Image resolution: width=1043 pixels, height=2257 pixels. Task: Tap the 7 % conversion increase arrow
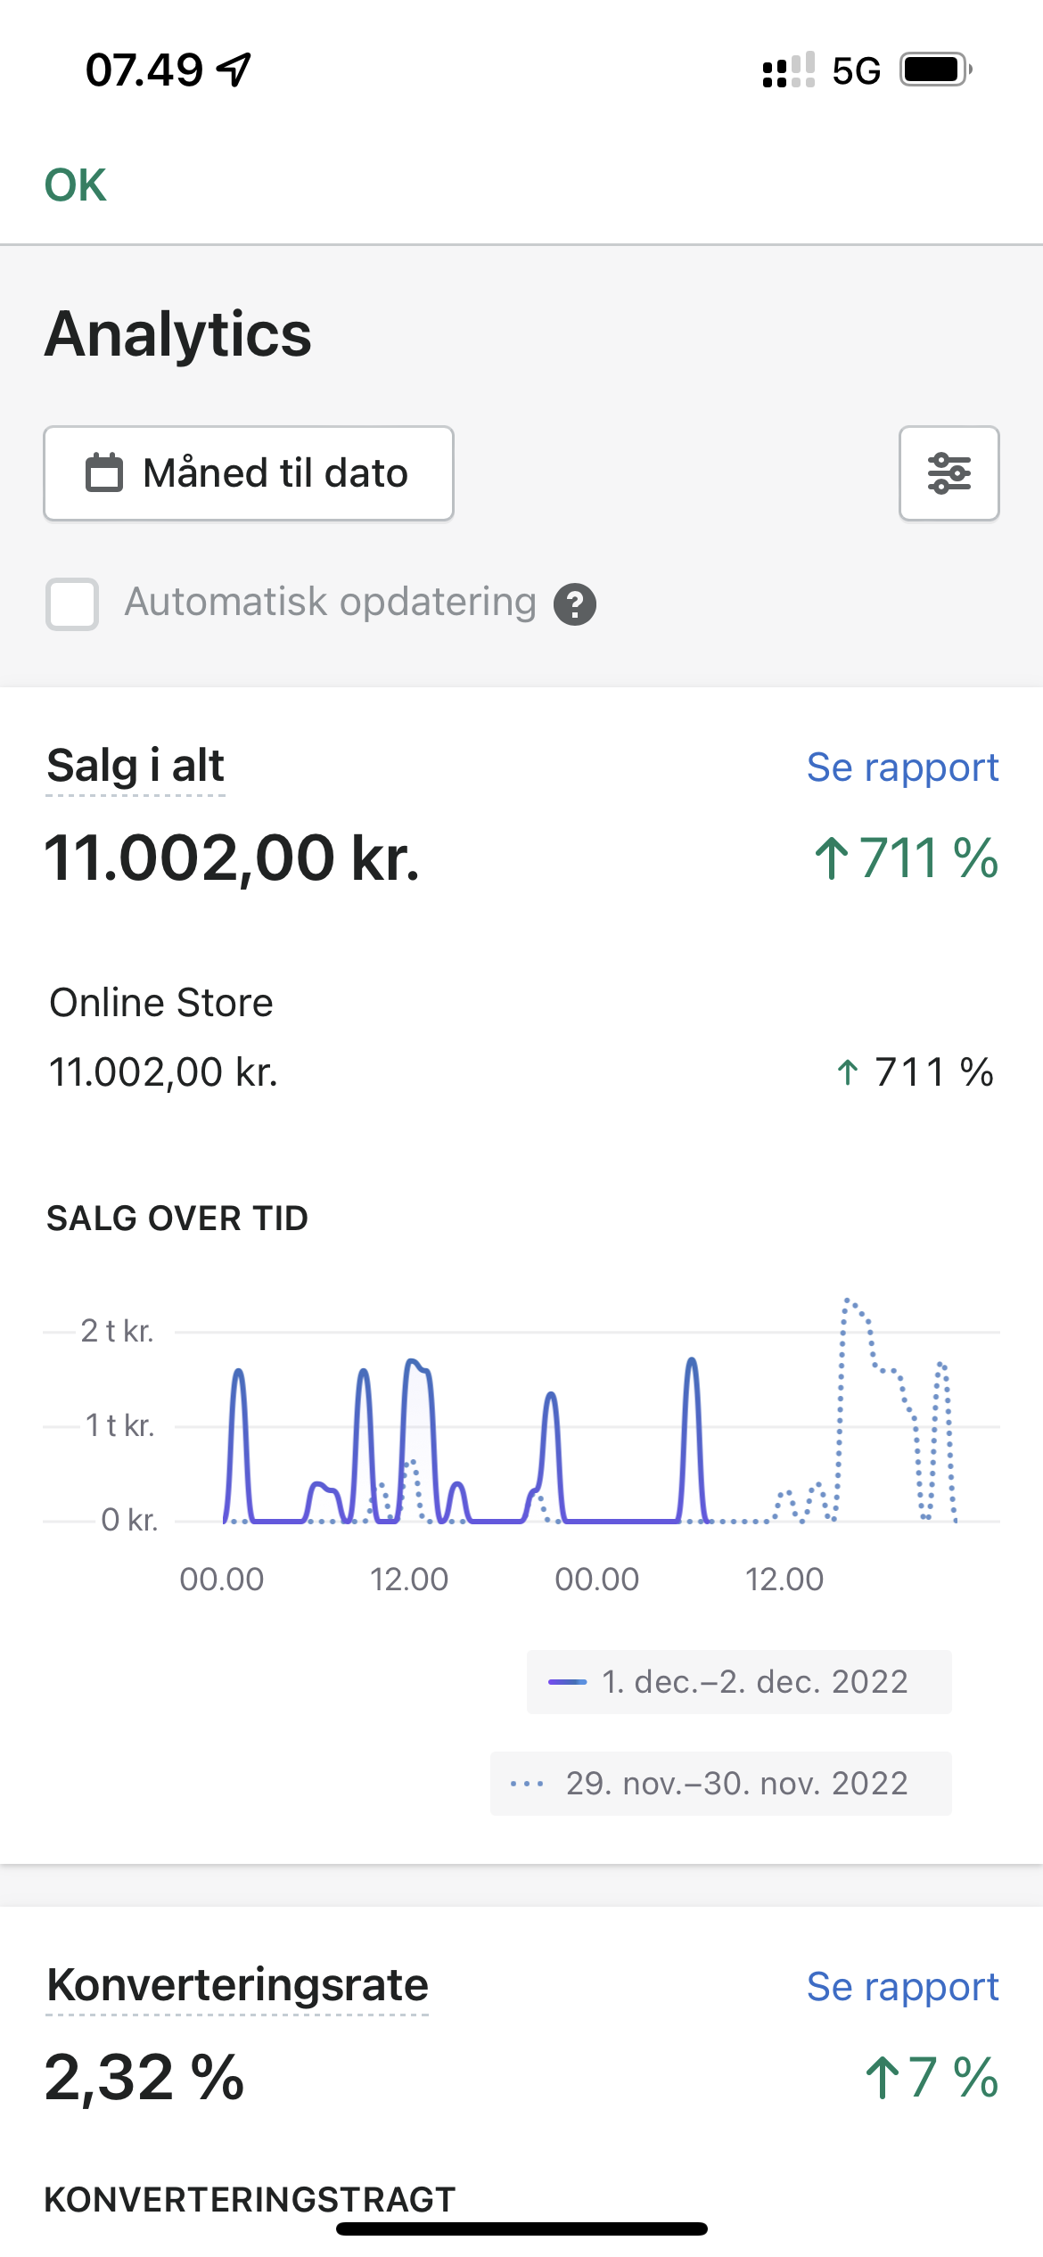tap(883, 2077)
